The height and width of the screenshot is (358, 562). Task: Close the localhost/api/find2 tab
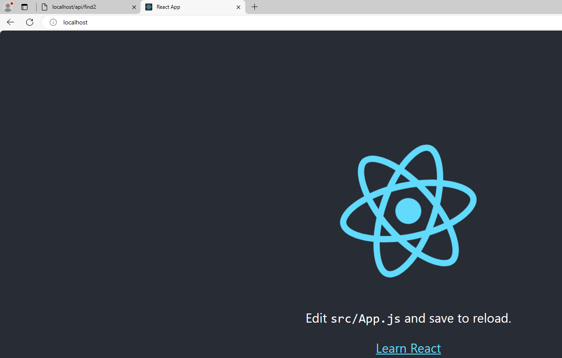134,7
